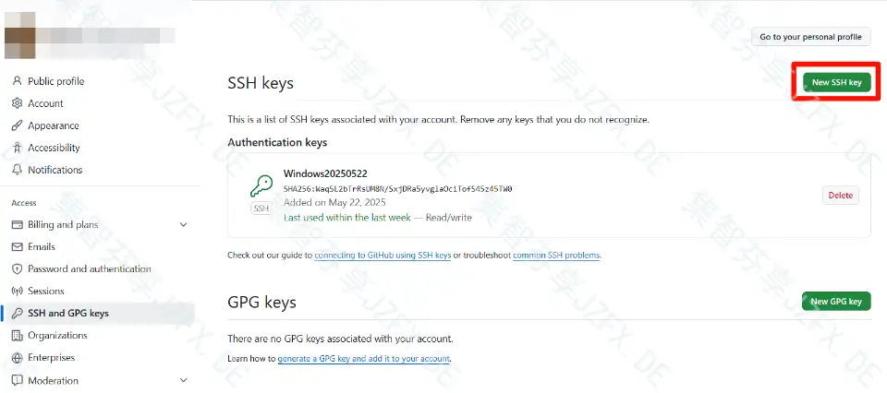Click the Appearance paintbrush icon
Image resolution: width=887 pixels, height=393 pixels.
tap(17, 125)
